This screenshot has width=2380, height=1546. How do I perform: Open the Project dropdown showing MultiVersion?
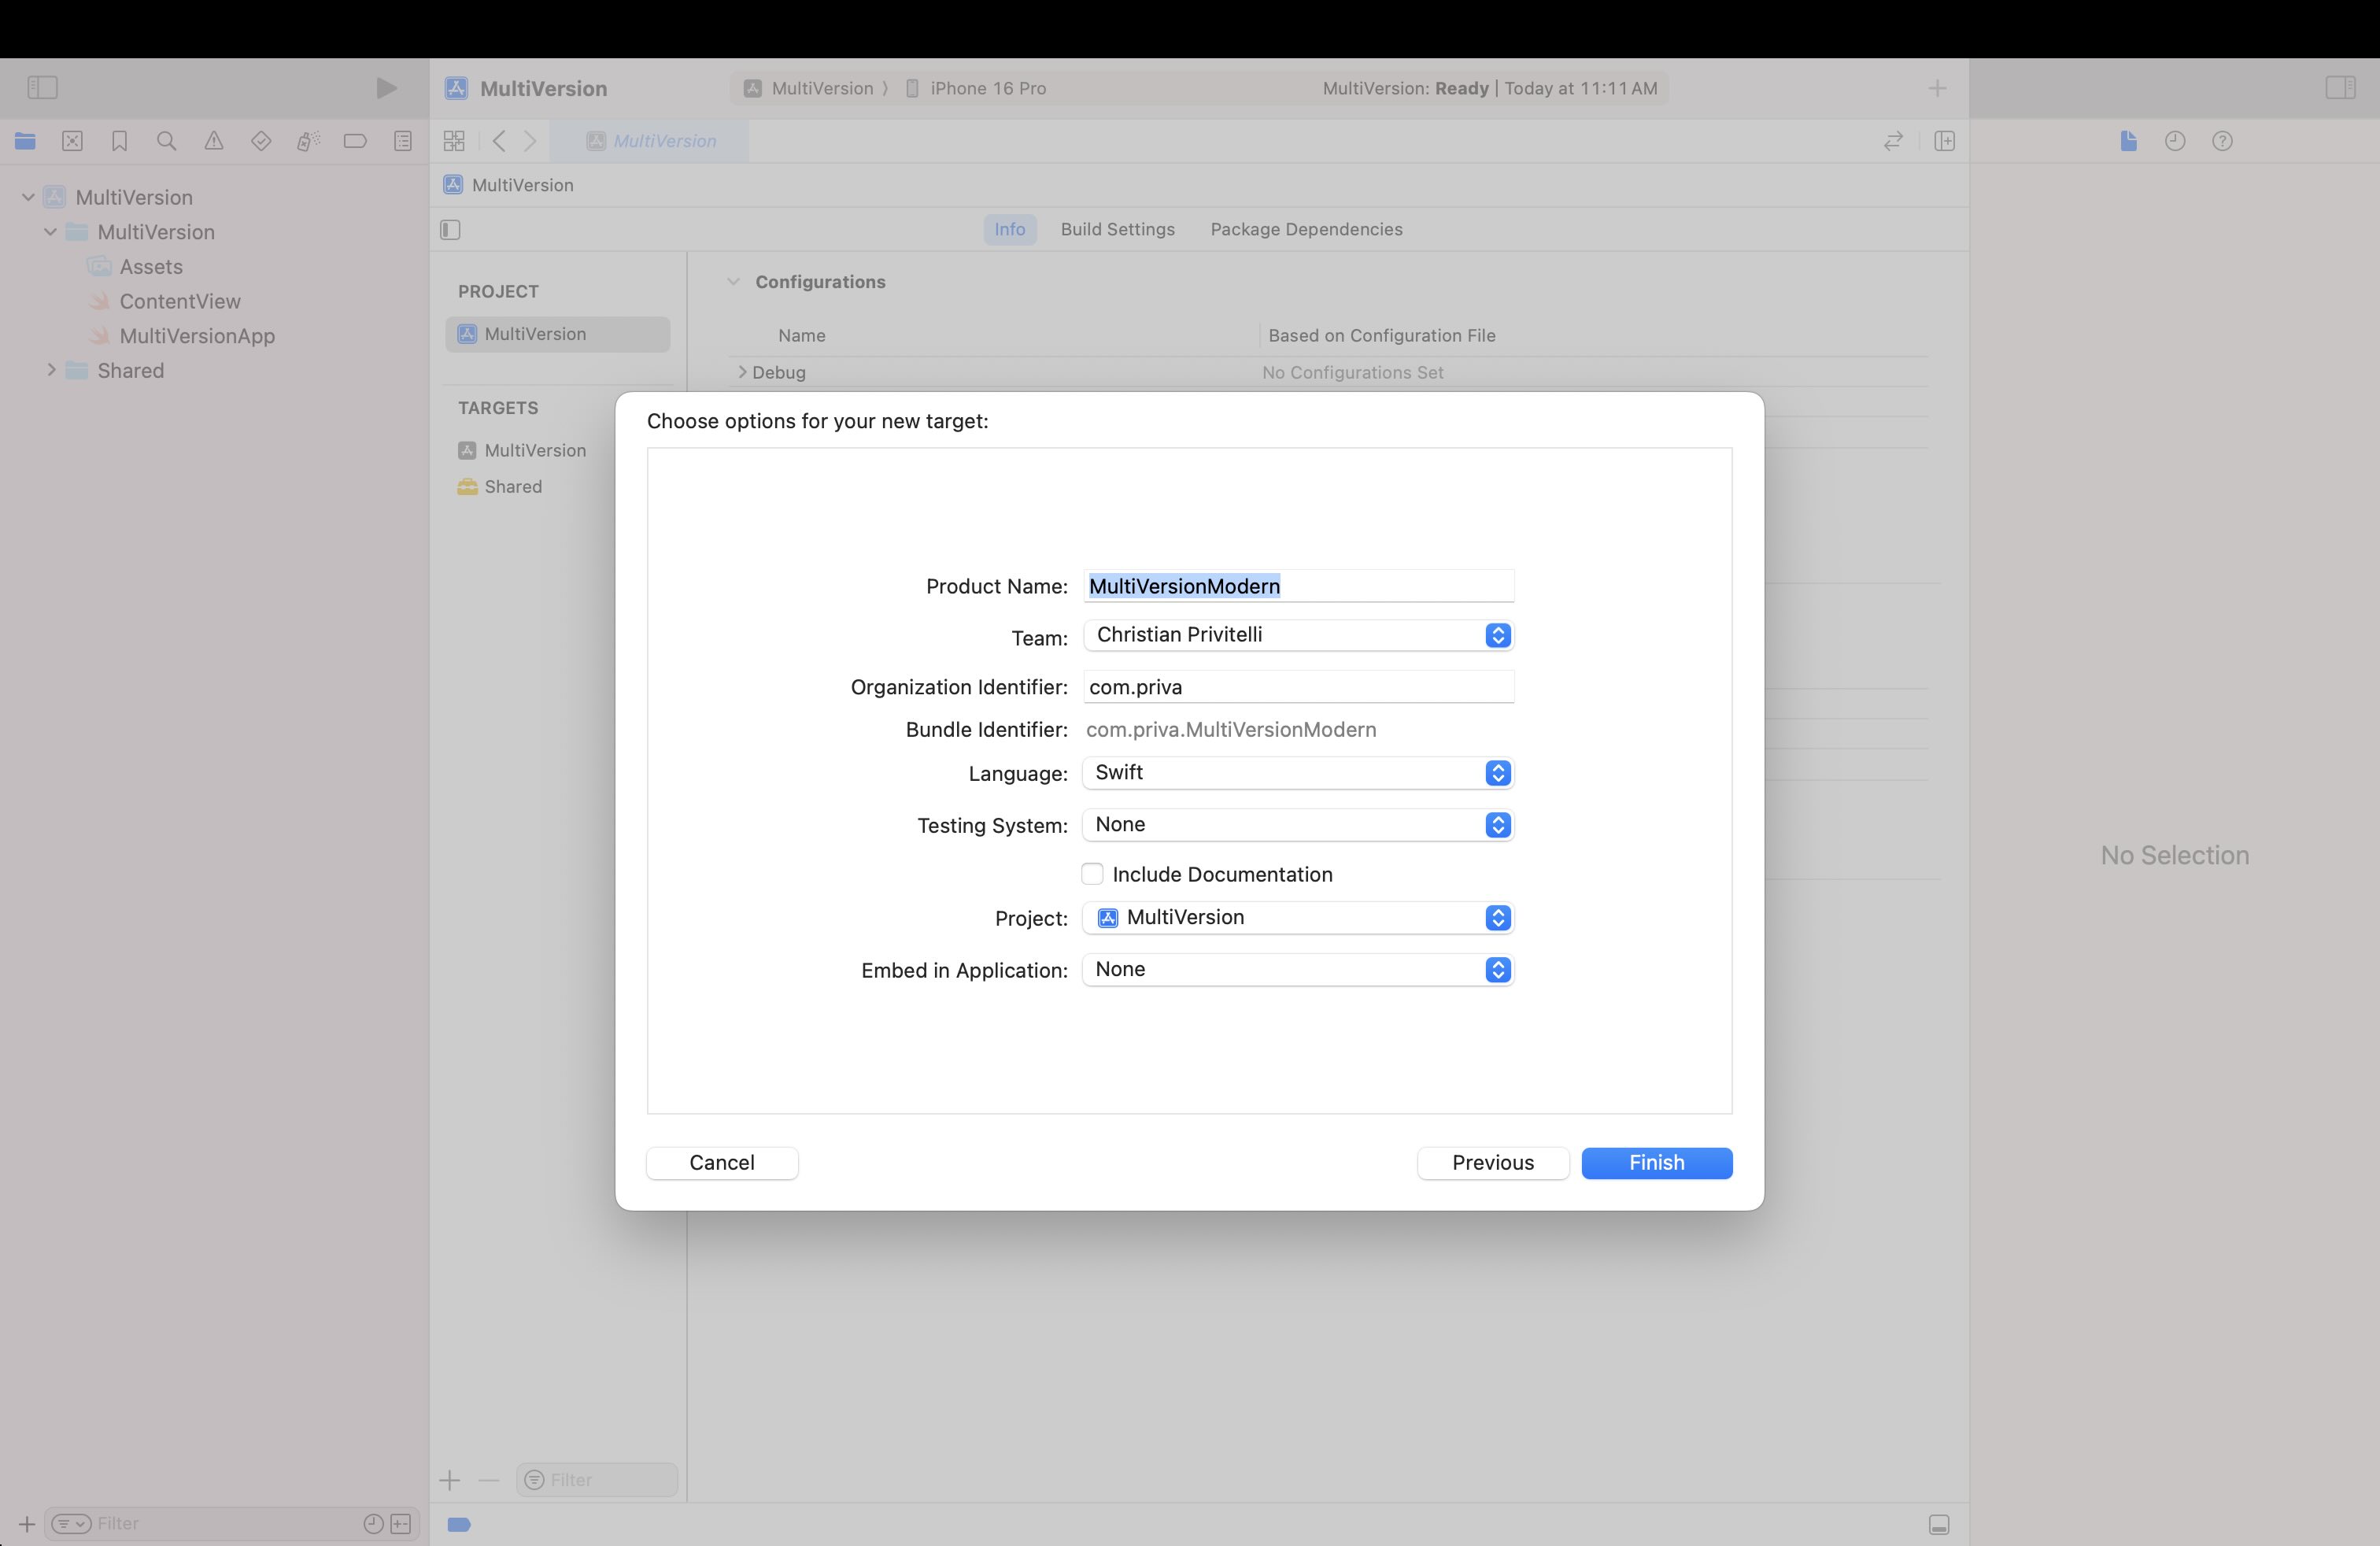[x=1298, y=918]
